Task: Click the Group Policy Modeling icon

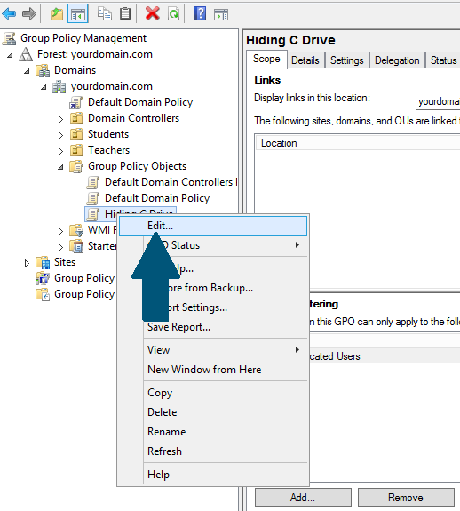Action: (43, 278)
